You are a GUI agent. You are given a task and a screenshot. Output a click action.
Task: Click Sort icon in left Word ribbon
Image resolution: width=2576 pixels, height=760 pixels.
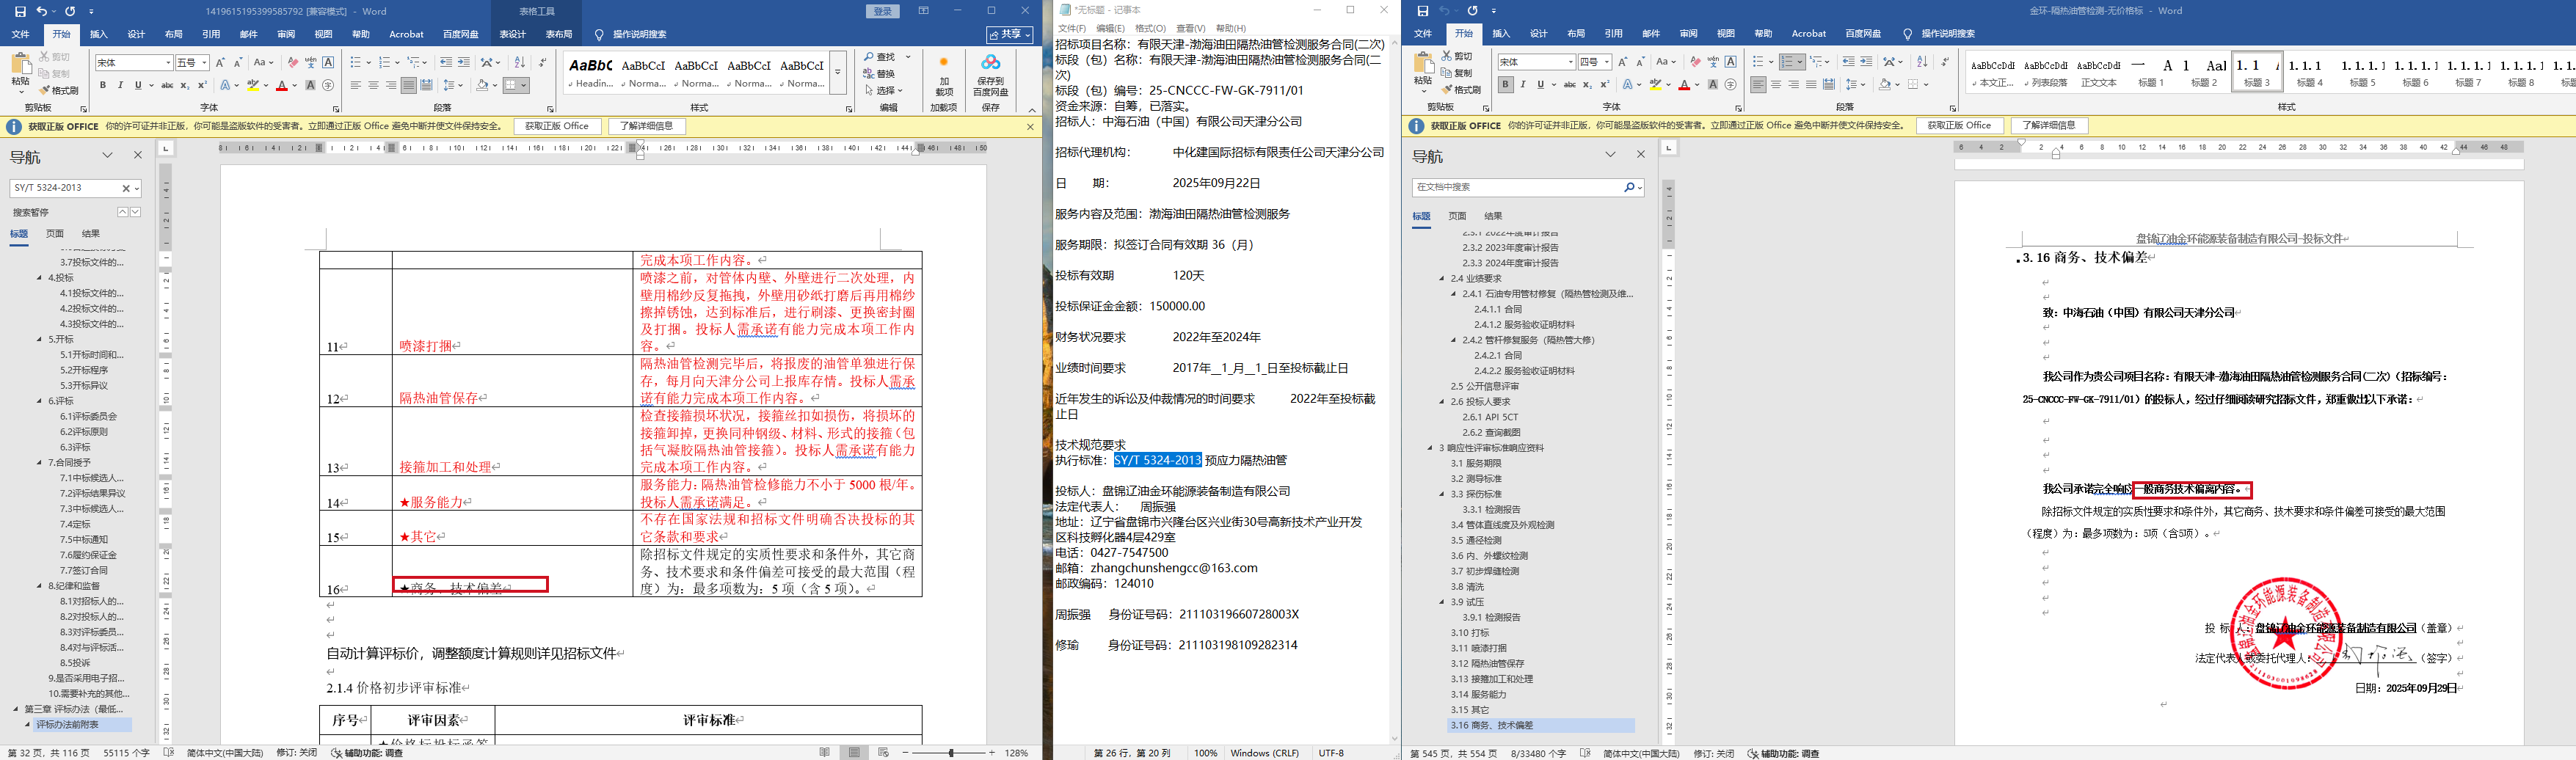pos(520,62)
